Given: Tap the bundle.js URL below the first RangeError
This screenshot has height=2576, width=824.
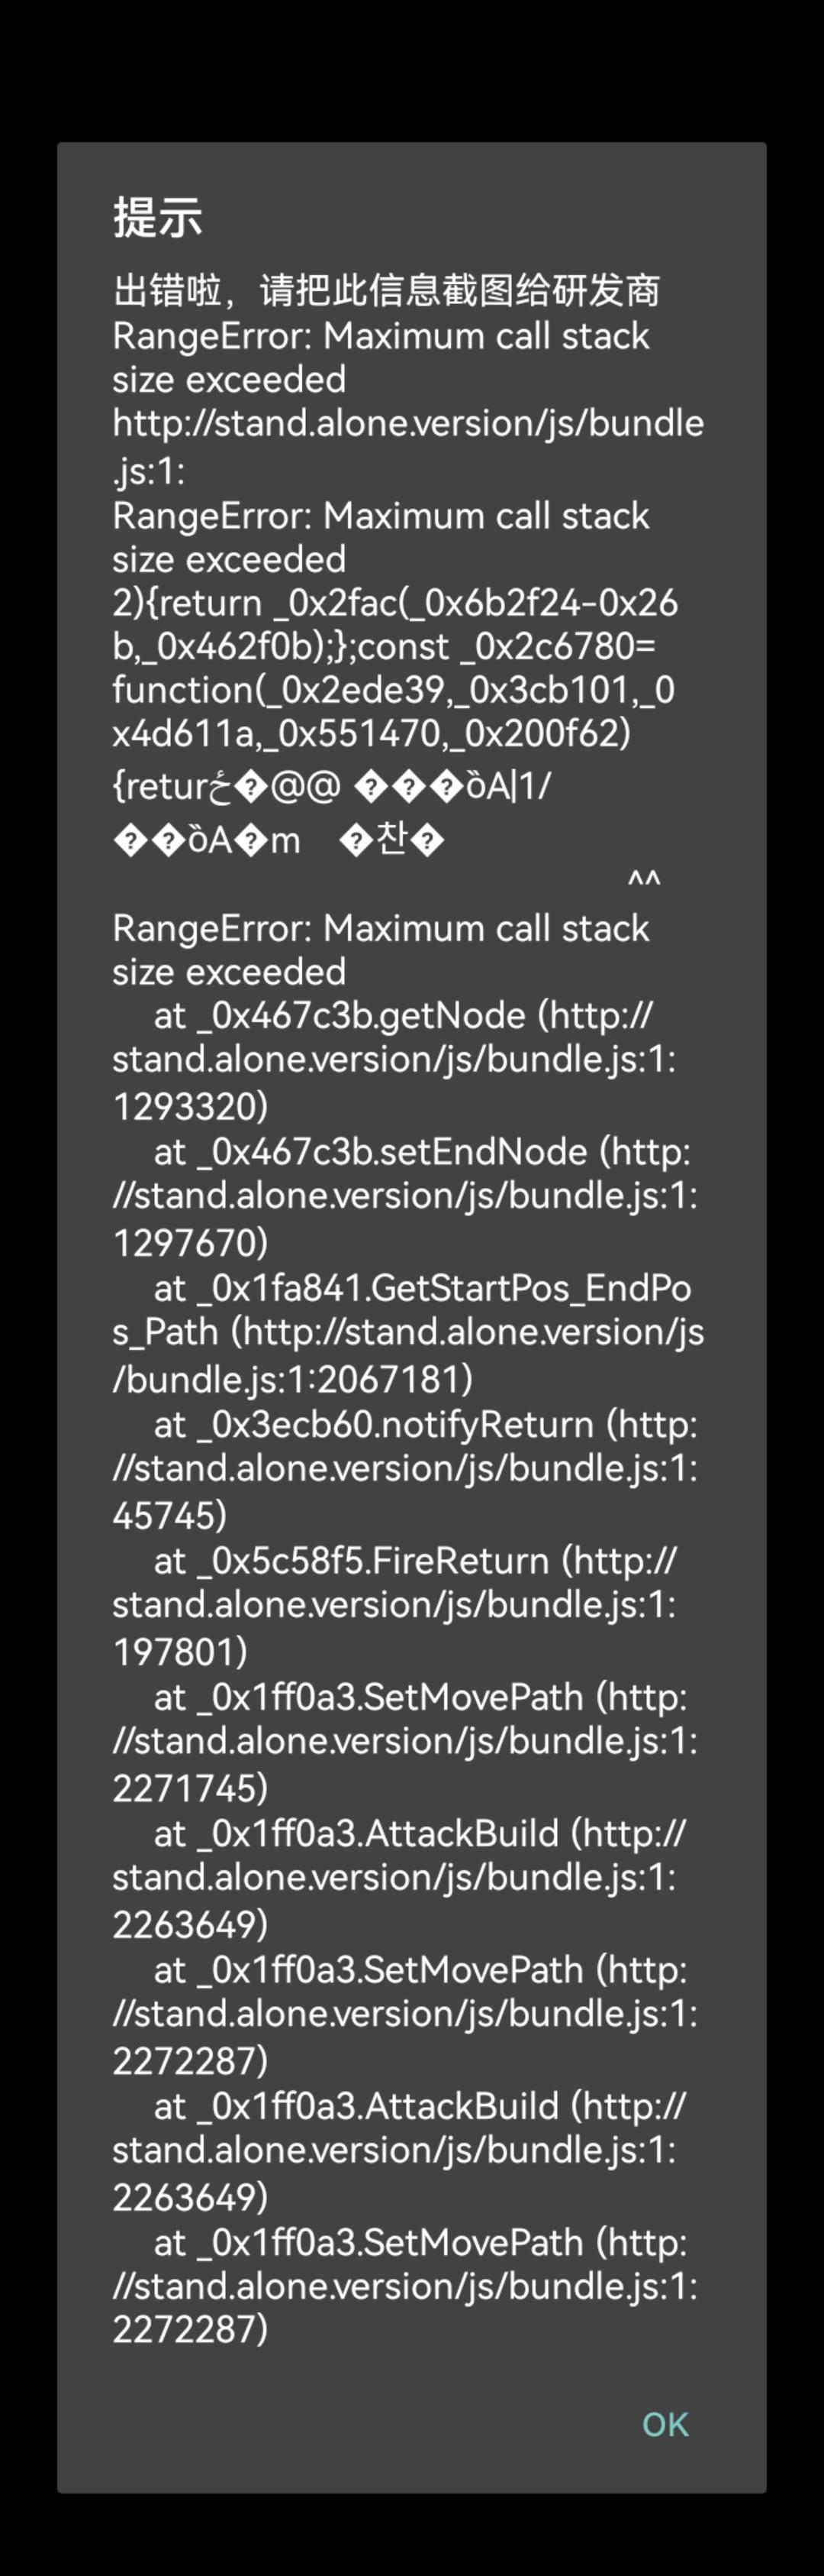Looking at the screenshot, I should (x=407, y=445).
